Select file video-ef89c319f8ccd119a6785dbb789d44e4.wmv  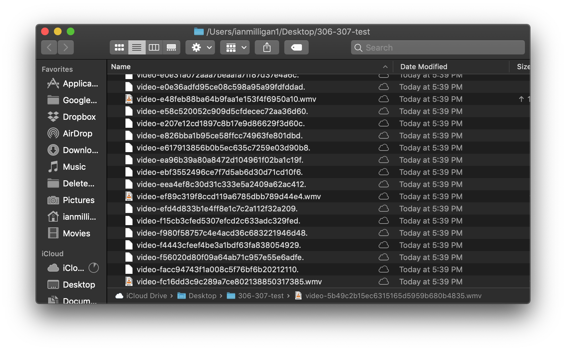tap(318, 196)
